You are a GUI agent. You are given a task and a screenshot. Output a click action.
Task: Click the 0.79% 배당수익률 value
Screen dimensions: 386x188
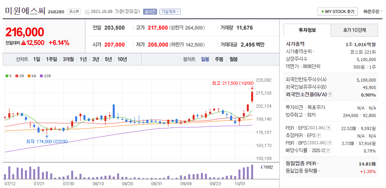(x=369, y=151)
